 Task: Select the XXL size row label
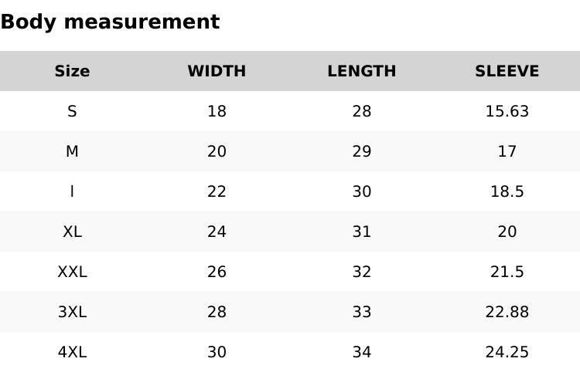[72, 272]
